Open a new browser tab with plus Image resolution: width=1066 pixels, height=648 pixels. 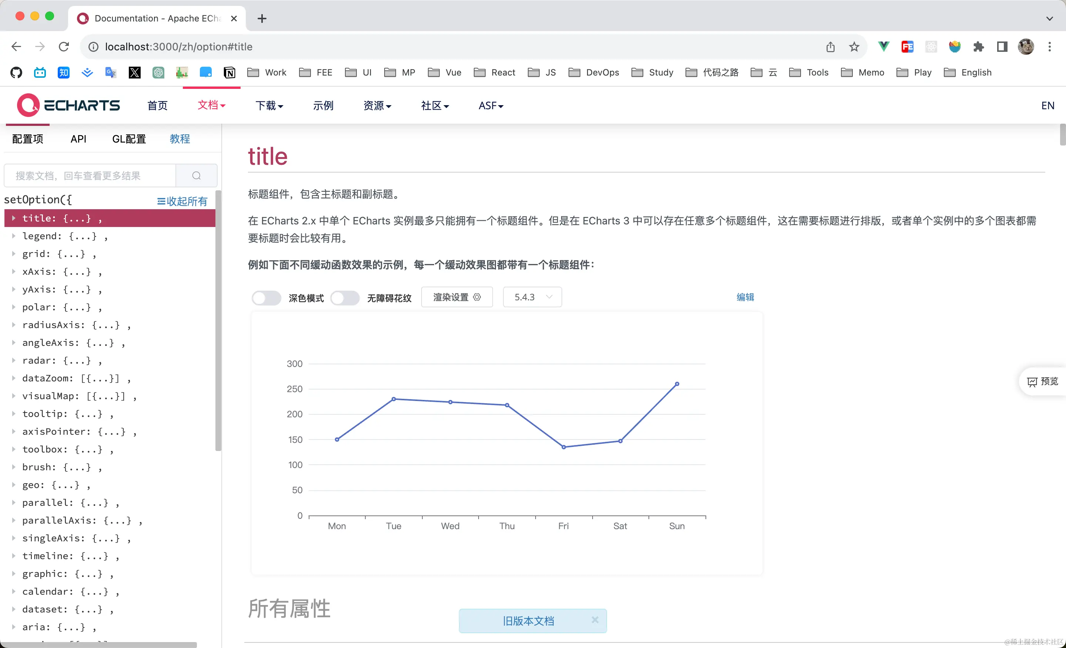[262, 18]
